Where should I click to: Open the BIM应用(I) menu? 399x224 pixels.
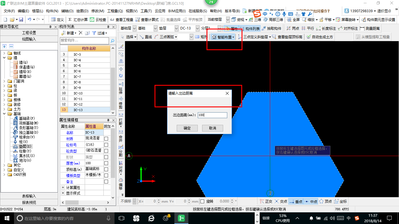coord(177,11)
